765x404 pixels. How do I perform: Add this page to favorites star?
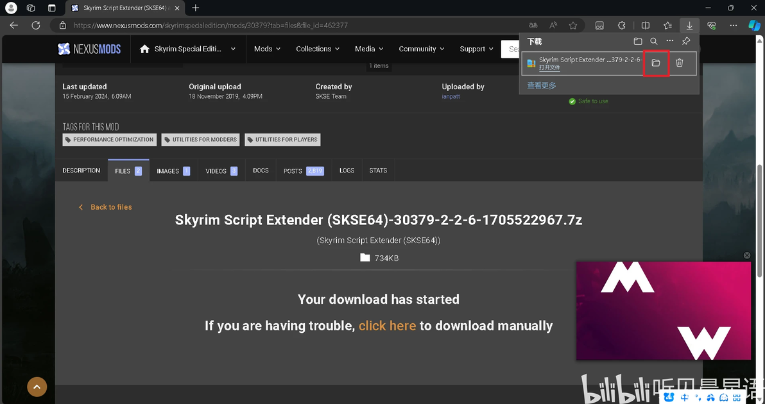click(572, 26)
